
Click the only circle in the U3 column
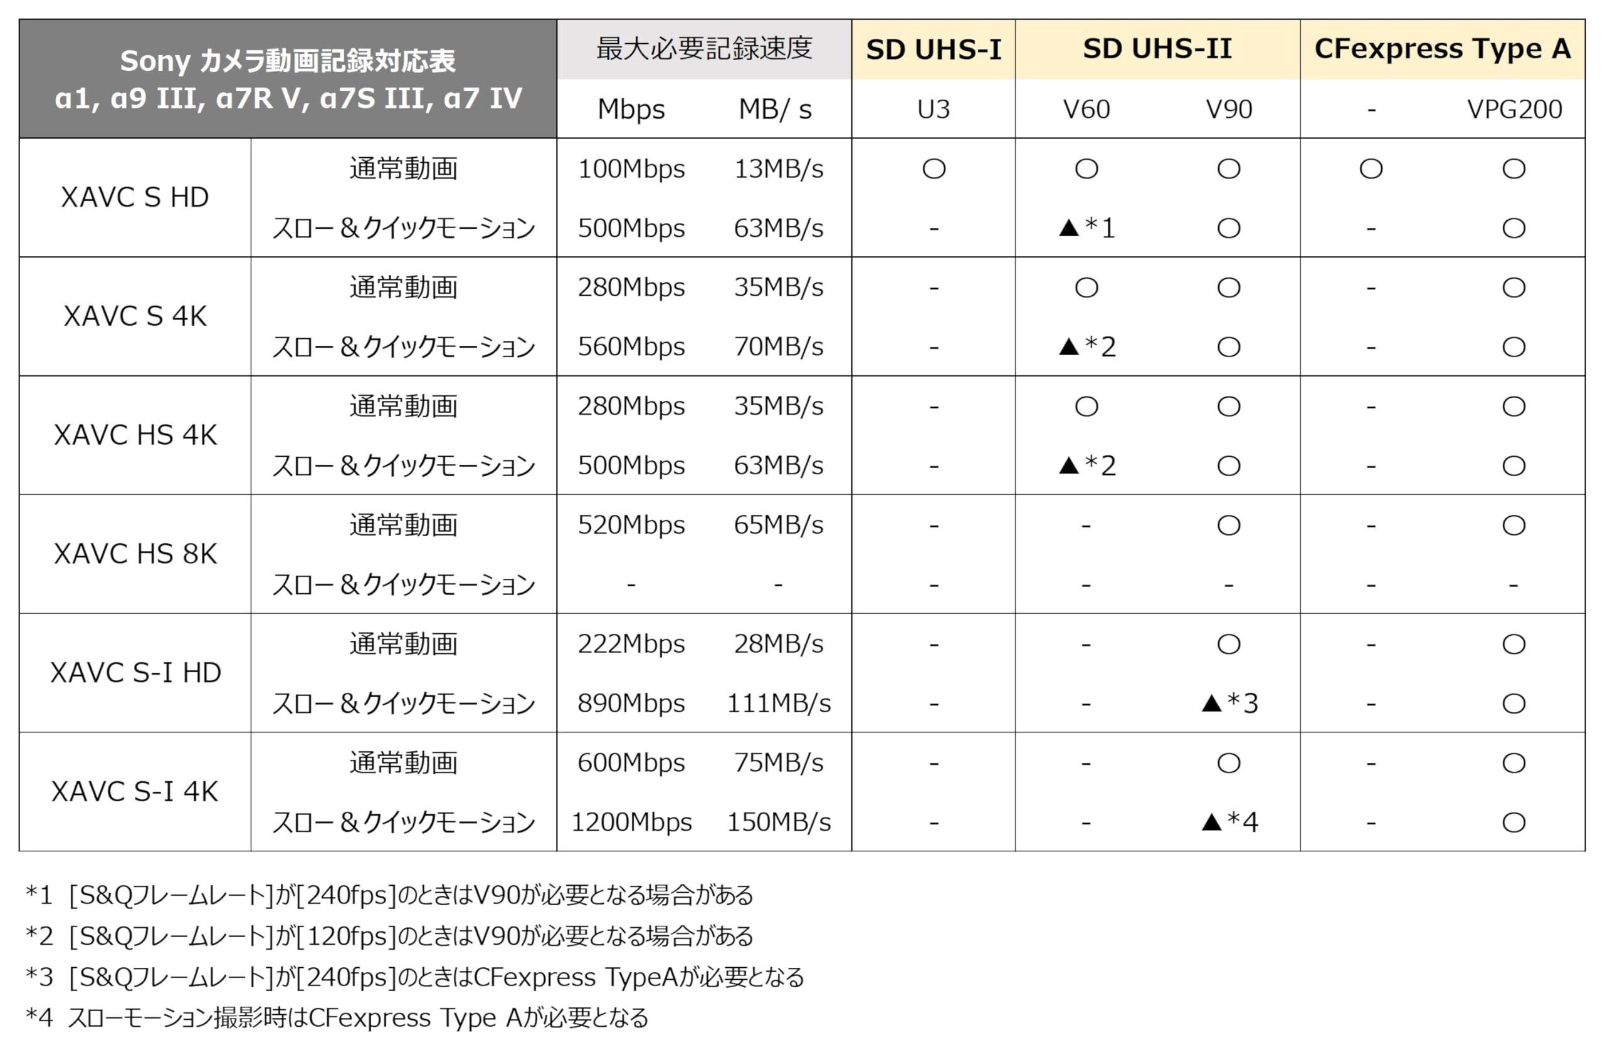tap(934, 169)
